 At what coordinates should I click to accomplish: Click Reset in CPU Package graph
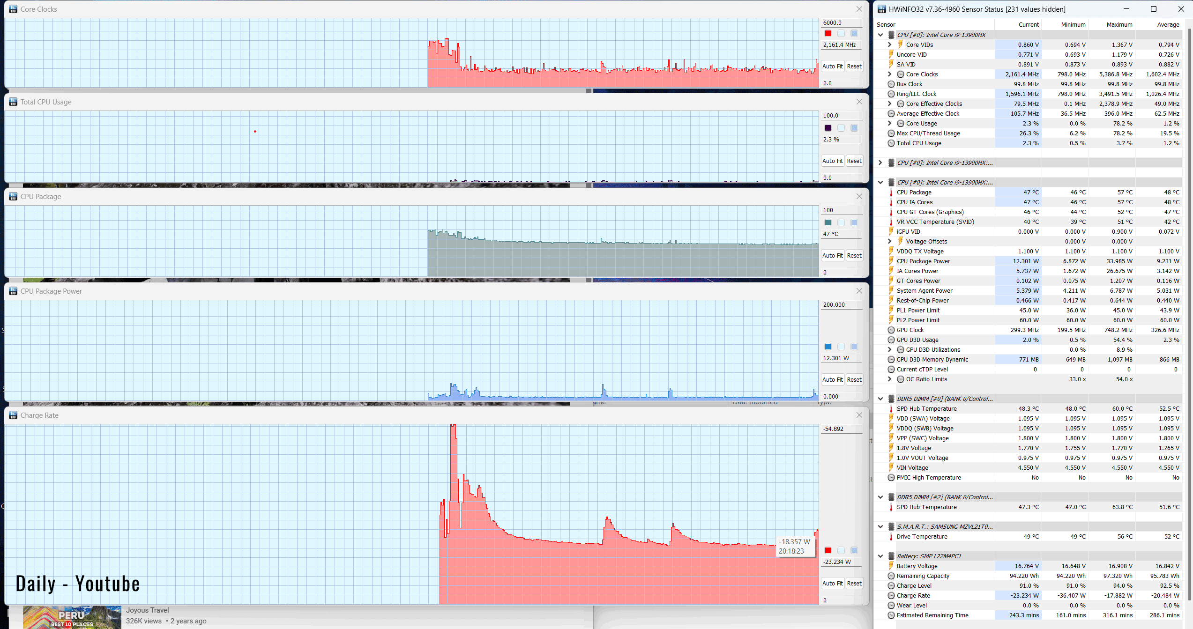coord(854,255)
